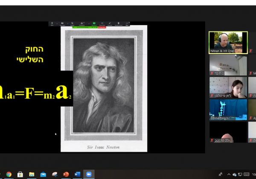Open File Explorer from the taskbar
256x179 pixels.
(x=32, y=174)
